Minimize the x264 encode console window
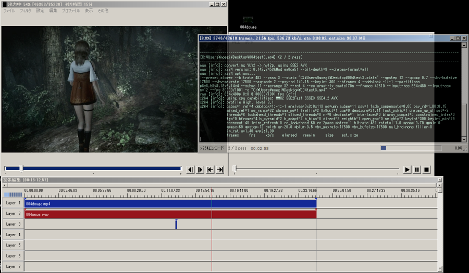 (453, 38)
